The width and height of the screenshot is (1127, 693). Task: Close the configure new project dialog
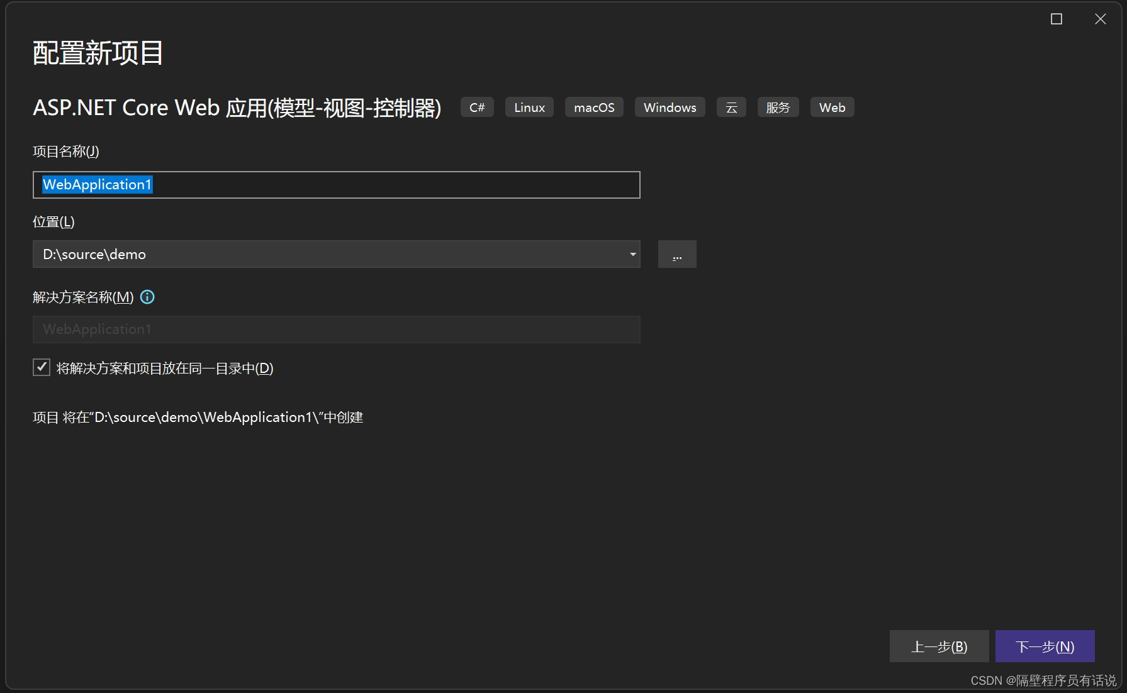[1100, 19]
